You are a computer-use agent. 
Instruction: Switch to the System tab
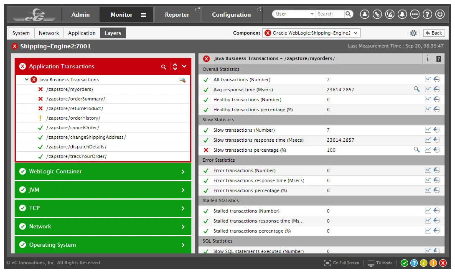pyautogui.click(x=21, y=33)
